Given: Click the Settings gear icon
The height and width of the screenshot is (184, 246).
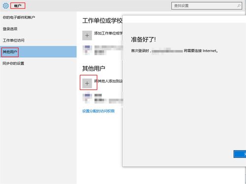Looking at the screenshot, I should tap(5, 6).
